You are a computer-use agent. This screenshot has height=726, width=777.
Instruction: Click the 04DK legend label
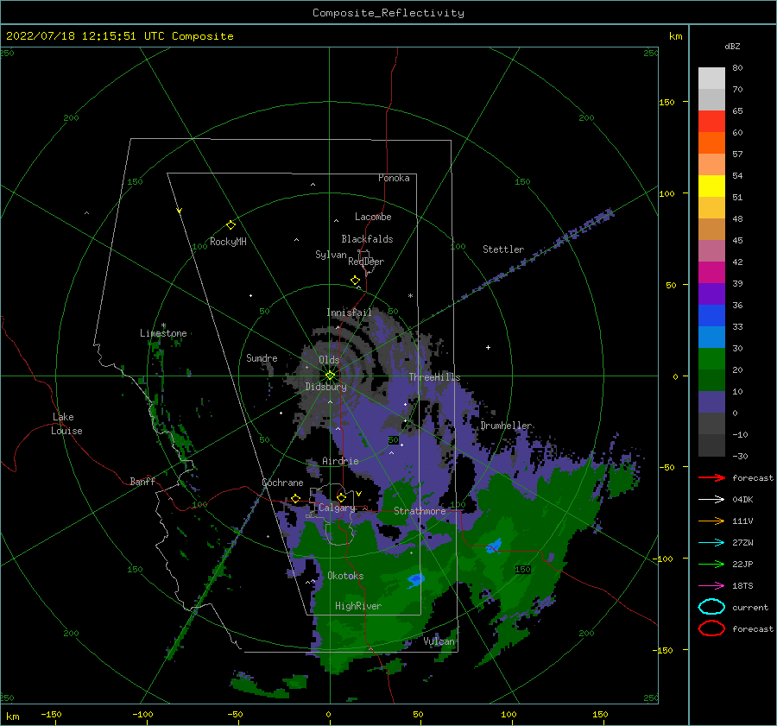click(x=742, y=500)
